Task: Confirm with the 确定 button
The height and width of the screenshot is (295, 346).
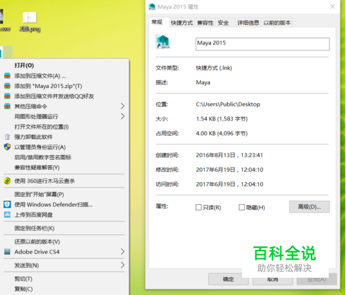Action: point(228,279)
